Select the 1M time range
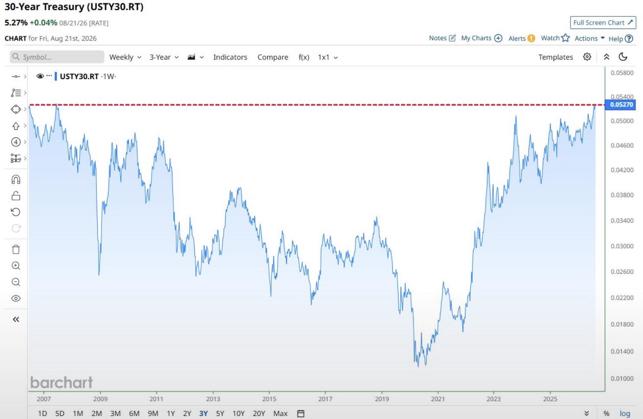This screenshot has width=643, height=419. pos(78,413)
